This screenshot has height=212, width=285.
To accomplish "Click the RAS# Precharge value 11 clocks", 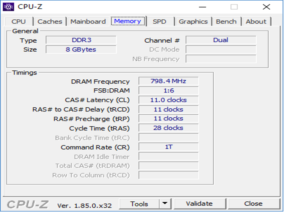I will [x=169, y=119].
